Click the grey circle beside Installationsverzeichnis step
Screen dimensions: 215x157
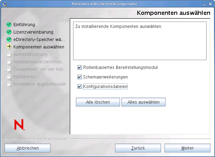point(9,62)
